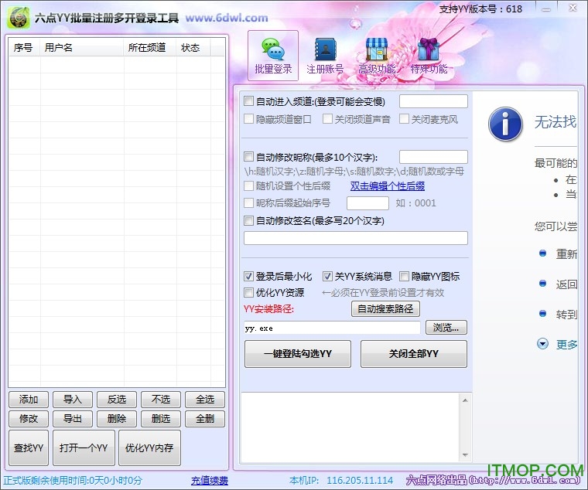This screenshot has height=490, width=588.
Task: Click the 反选 button
Action: pos(117,400)
